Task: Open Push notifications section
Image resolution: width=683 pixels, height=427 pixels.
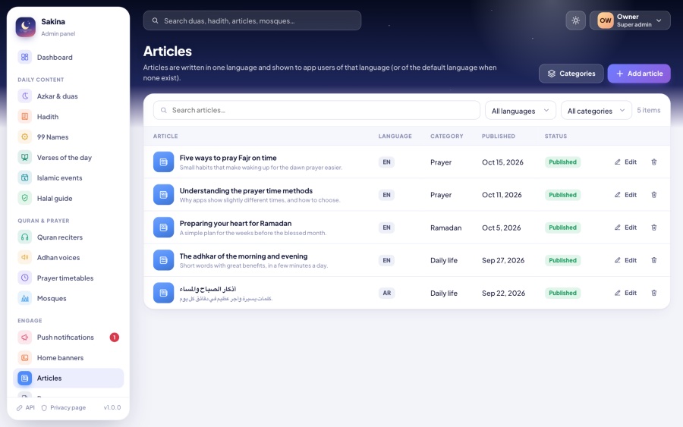Action: point(68,338)
